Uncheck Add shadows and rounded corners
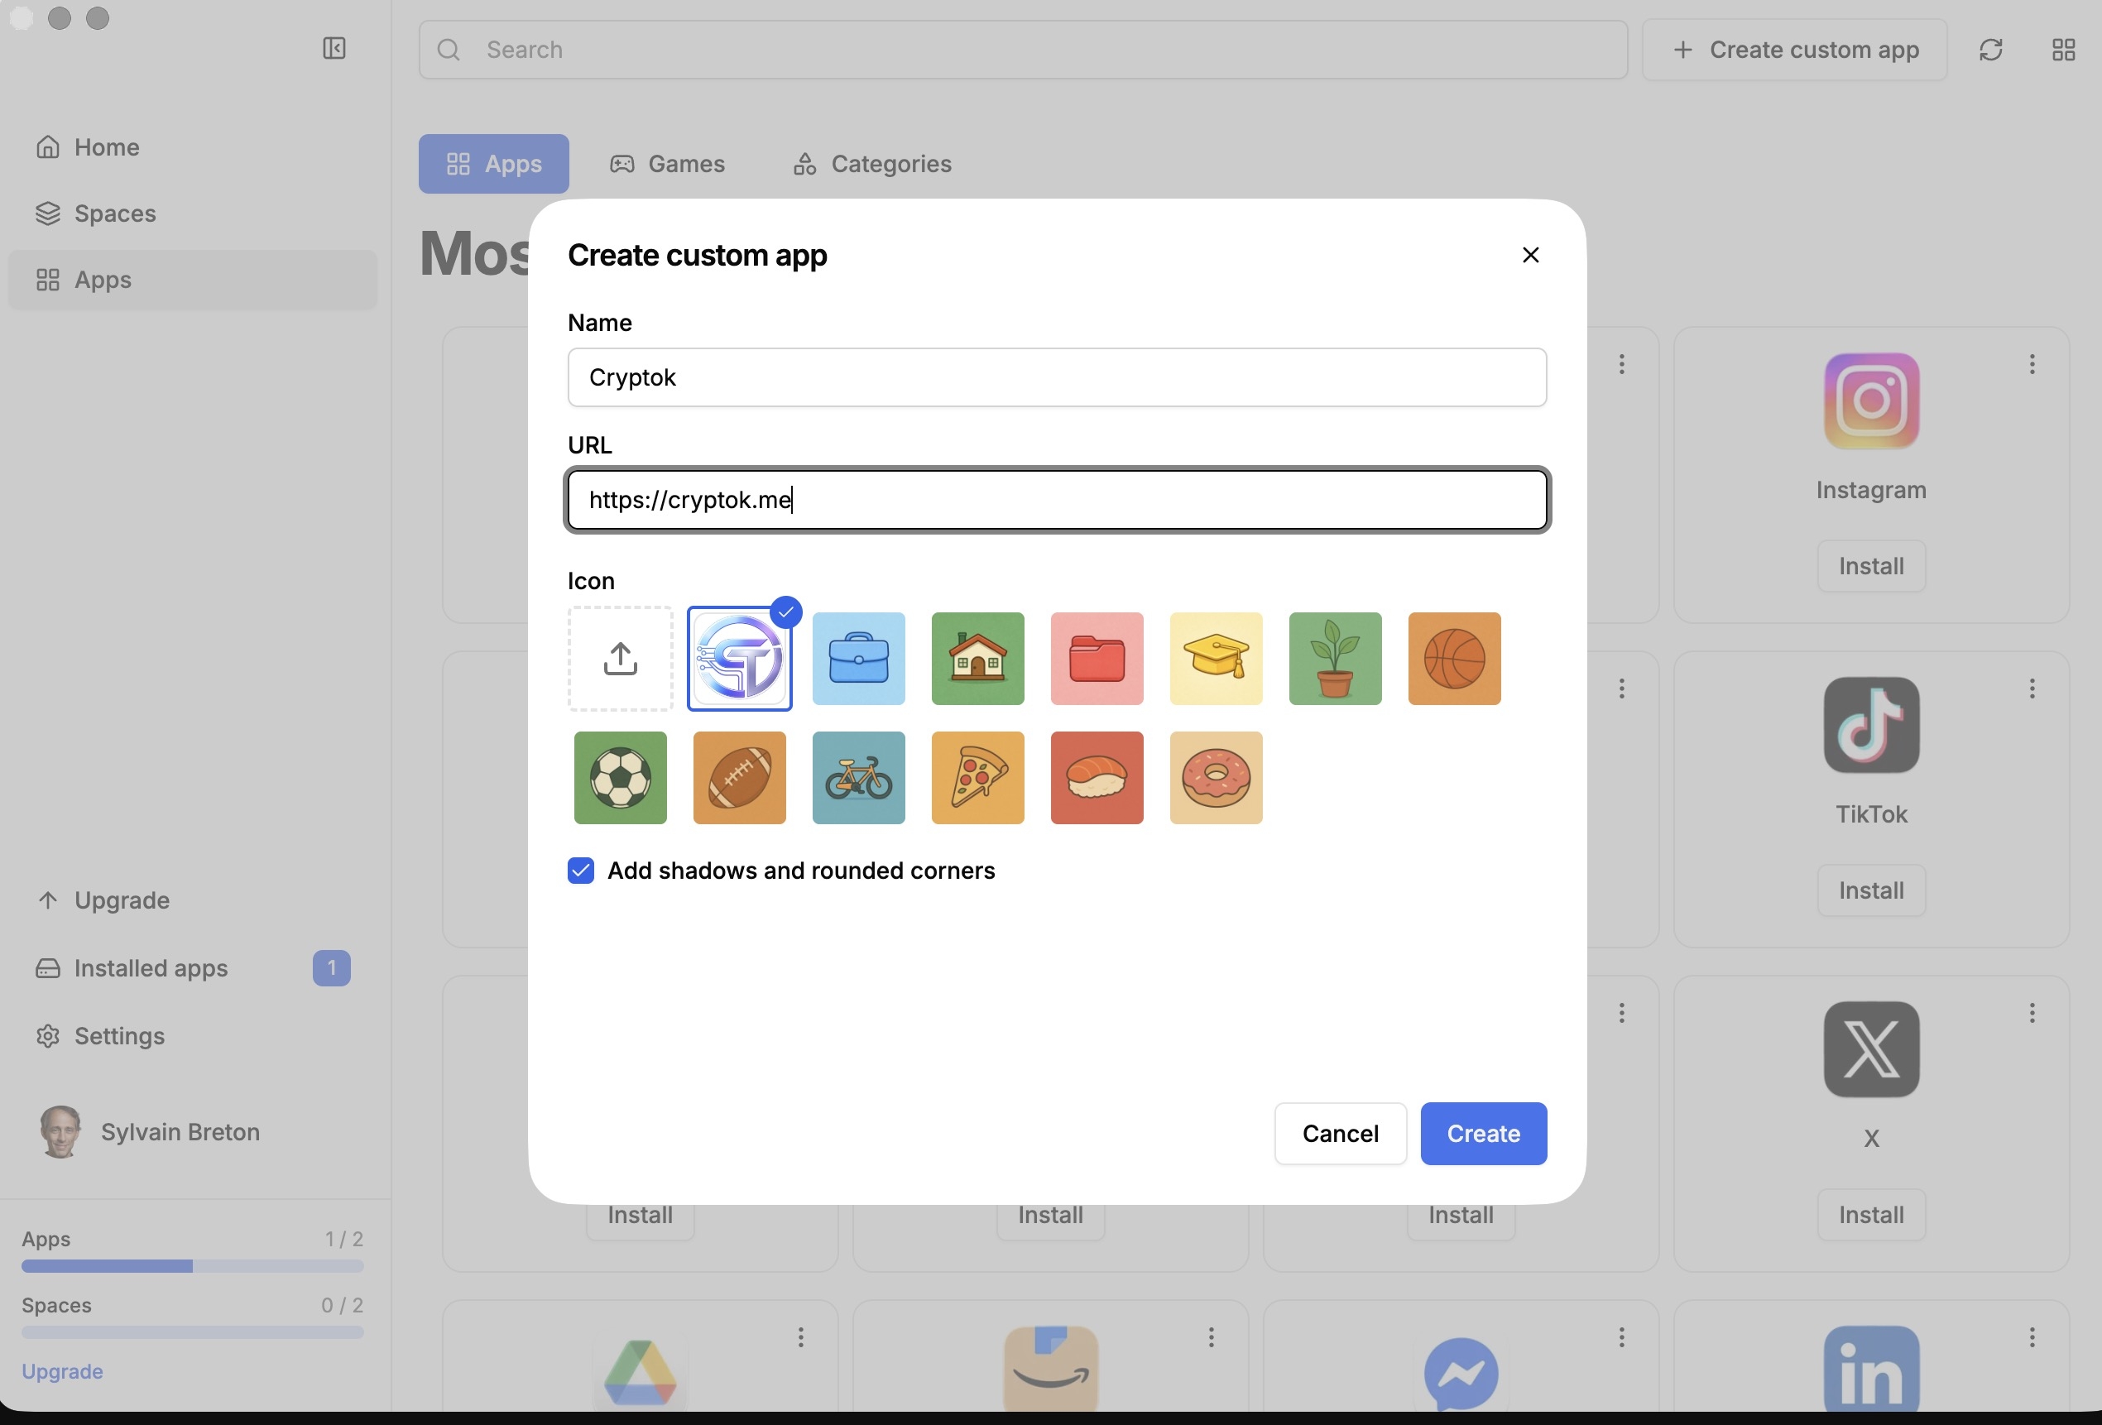 (x=581, y=870)
